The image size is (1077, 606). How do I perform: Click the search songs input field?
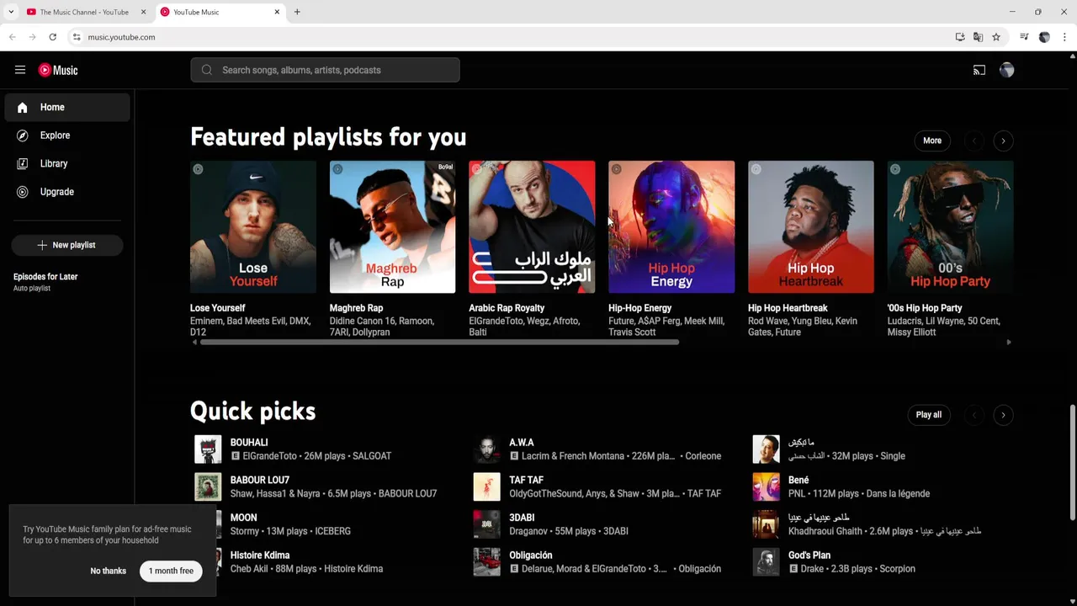tap(325, 70)
